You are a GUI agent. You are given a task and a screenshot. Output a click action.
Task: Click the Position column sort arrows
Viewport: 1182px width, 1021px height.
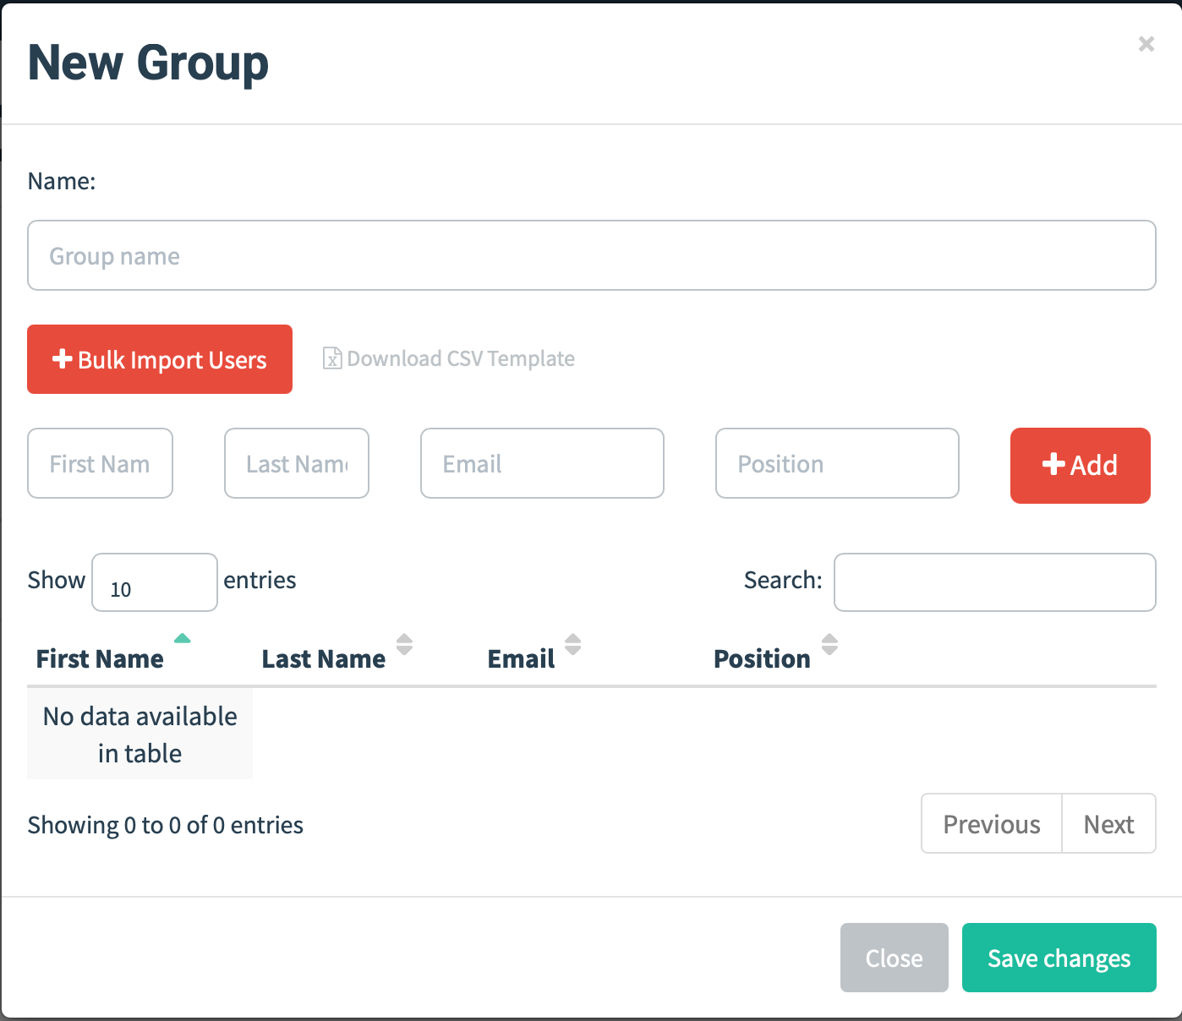[x=829, y=645]
